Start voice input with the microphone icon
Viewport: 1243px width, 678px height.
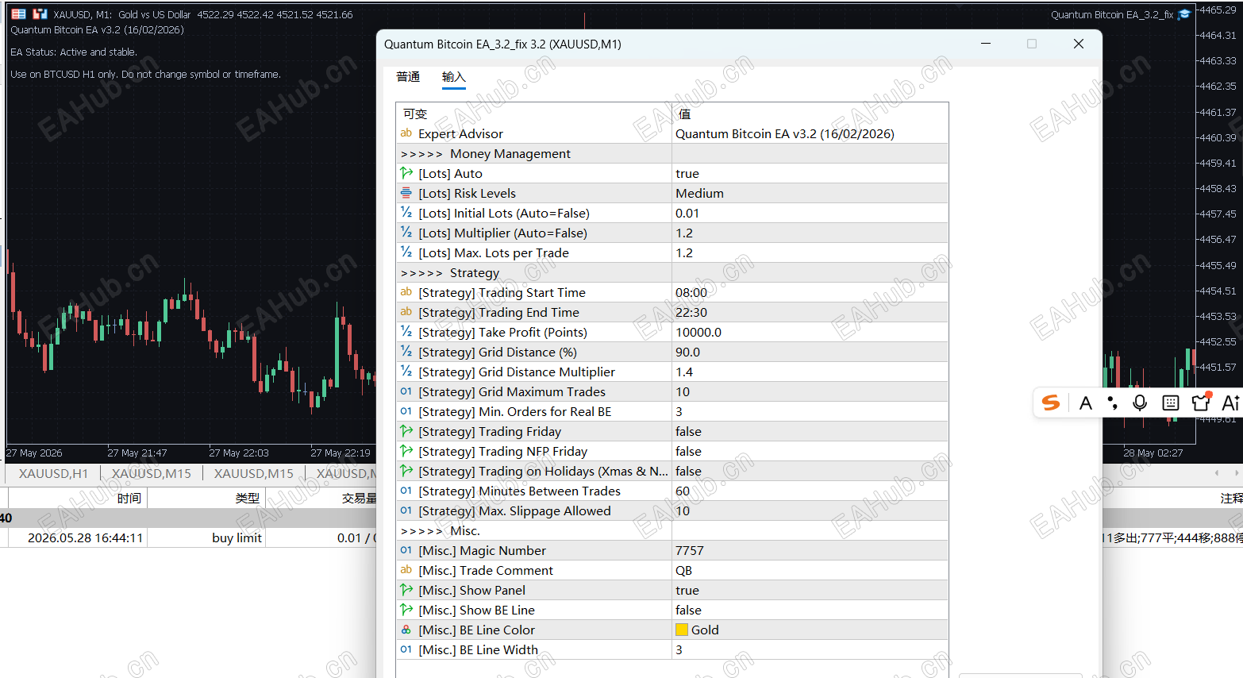pyautogui.click(x=1140, y=403)
